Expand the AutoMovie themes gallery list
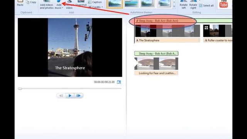 [174, 7]
